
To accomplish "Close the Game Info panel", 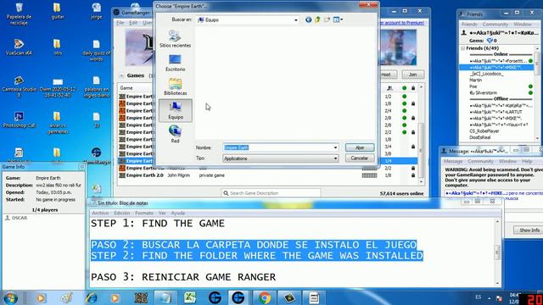I will [81, 167].
